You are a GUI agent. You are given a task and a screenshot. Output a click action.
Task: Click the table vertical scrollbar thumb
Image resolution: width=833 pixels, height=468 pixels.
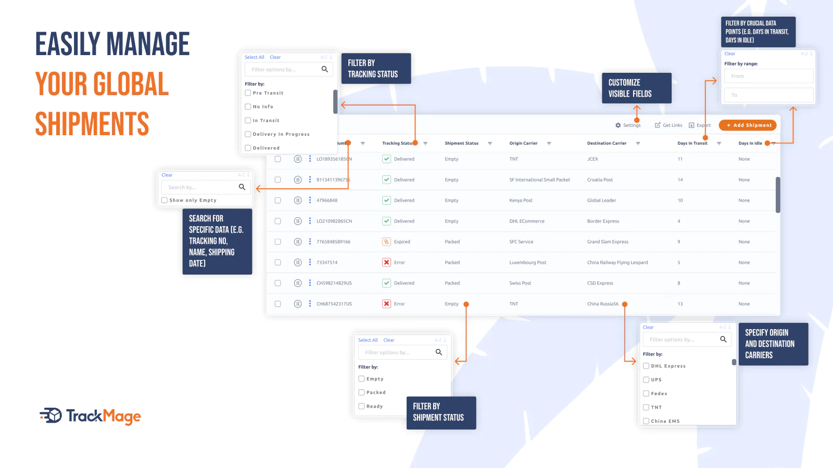(778, 195)
